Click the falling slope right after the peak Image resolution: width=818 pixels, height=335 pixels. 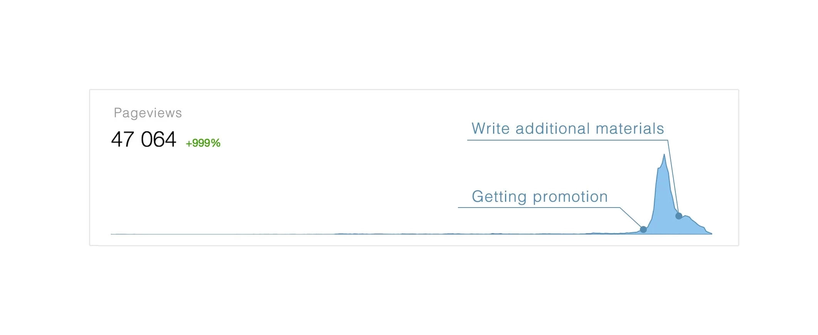pyautogui.click(x=670, y=185)
